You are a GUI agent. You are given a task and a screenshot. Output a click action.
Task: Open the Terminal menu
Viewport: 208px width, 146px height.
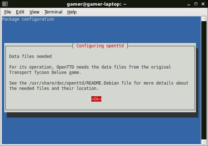click(x=53, y=12)
